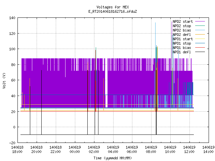Click the 140618 22:00 time tick label
215x161 pixels.
55,150
